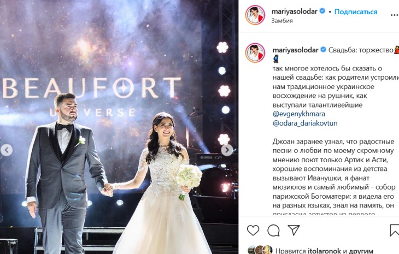Screen dimensions: 399x254
Task: Share post via paper plane icon
Action: point(294,230)
